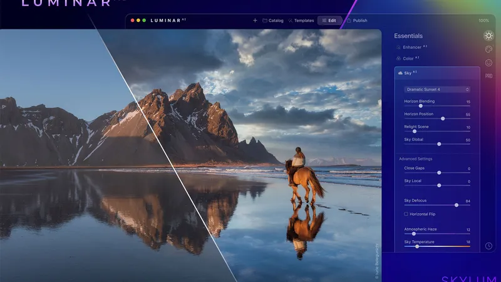
Task: Expand the Color AI tool
Action: [411, 58]
